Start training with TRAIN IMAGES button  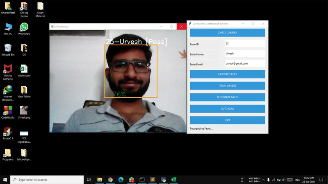[227, 85]
